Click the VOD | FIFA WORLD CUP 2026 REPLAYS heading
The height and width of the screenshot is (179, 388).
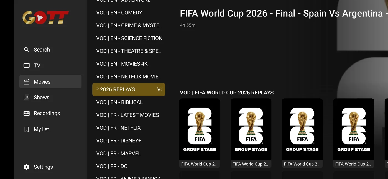point(227,93)
